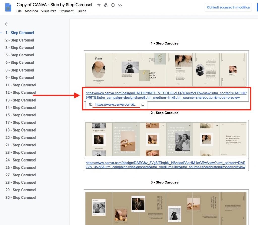Select 30 - Step Carousel outline entry
The height and width of the screenshot is (225, 258).
21,197
